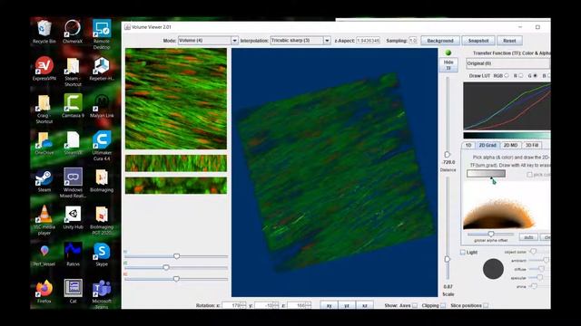Pick alpha from the grayscale gradient bar

point(487,174)
